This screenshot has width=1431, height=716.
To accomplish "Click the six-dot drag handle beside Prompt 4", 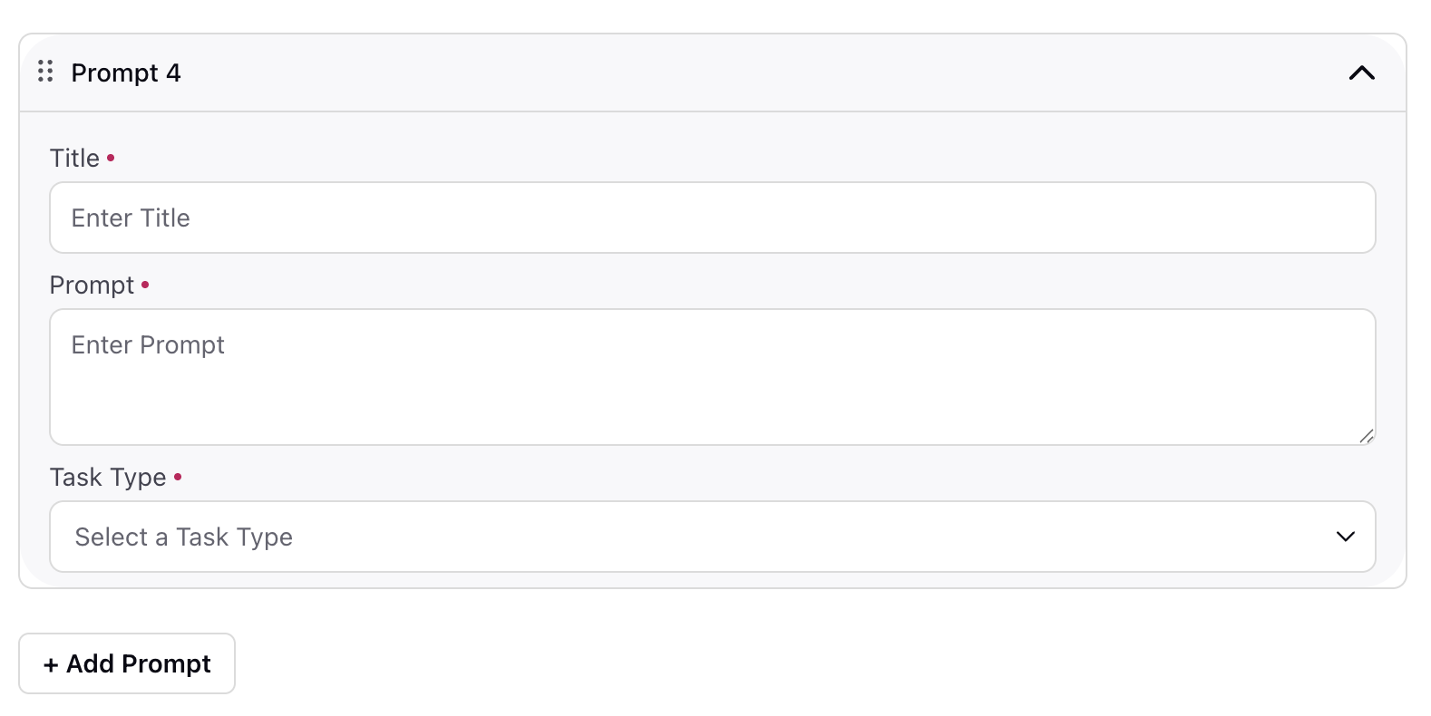I will [x=45, y=72].
